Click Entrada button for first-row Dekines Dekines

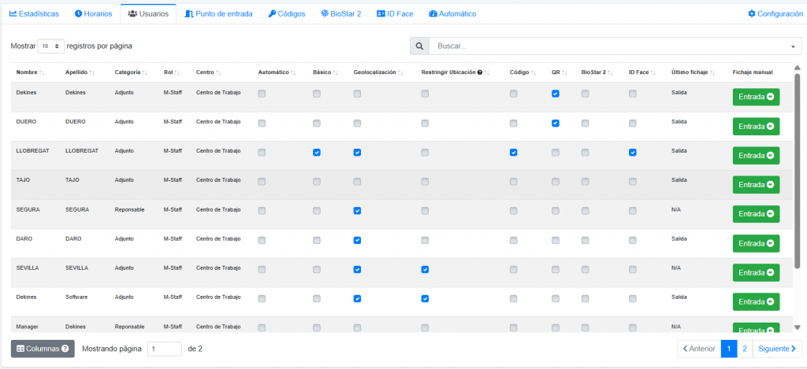[756, 97]
